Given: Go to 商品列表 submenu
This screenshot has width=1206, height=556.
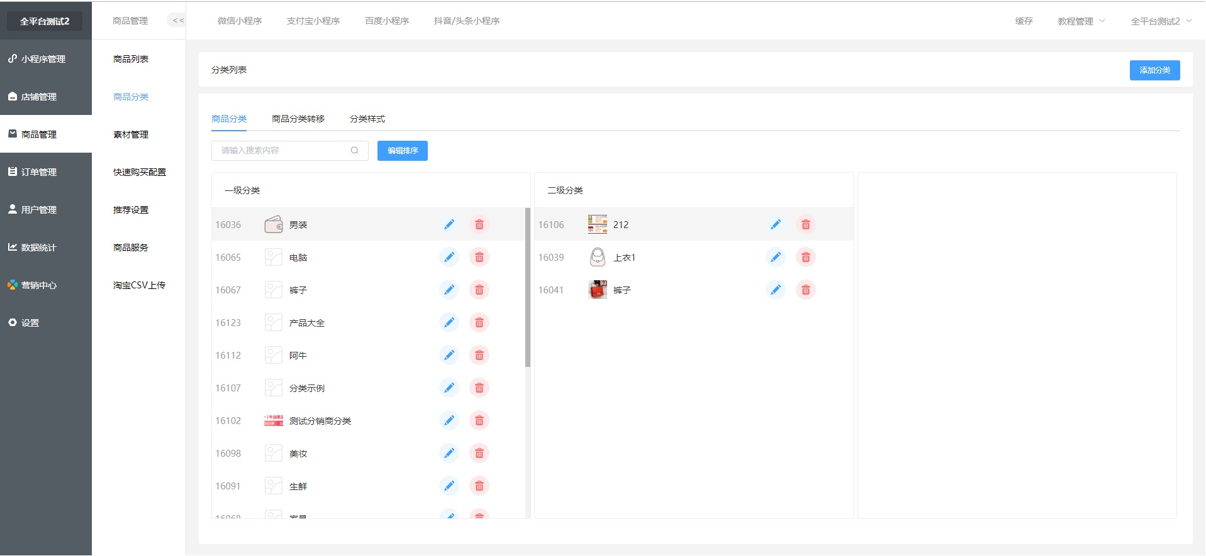Looking at the screenshot, I should point(131,59).
